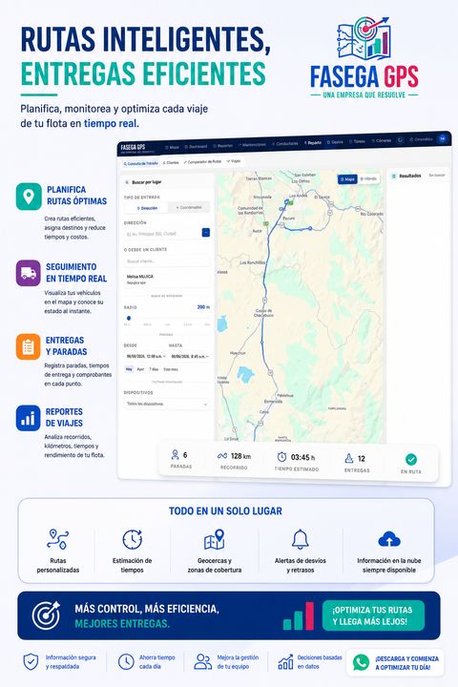The height and width of the screenshot is (687, 458).
Task: Select the Dirección entry type
Action: (x=147, y=208)
